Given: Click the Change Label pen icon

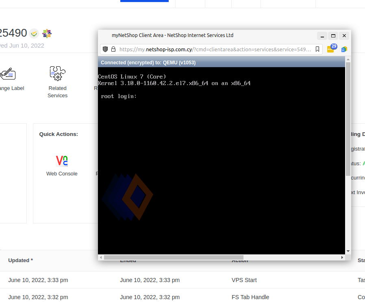Looking at the screenshot, I should (x=8, y=74).
